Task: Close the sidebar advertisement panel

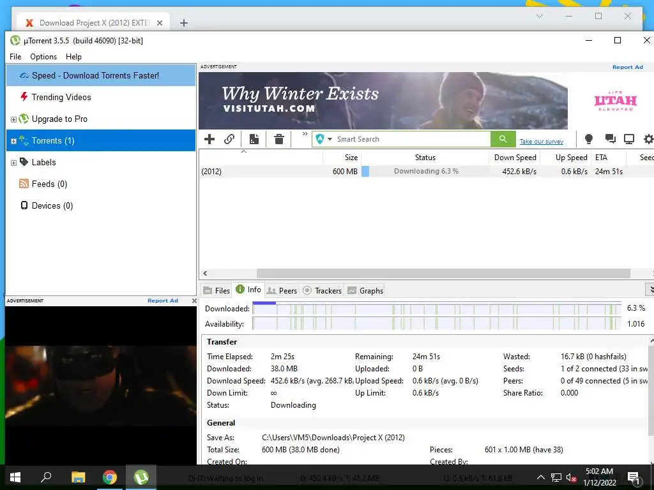Action: pyautogui.click(x=194, y=301)
